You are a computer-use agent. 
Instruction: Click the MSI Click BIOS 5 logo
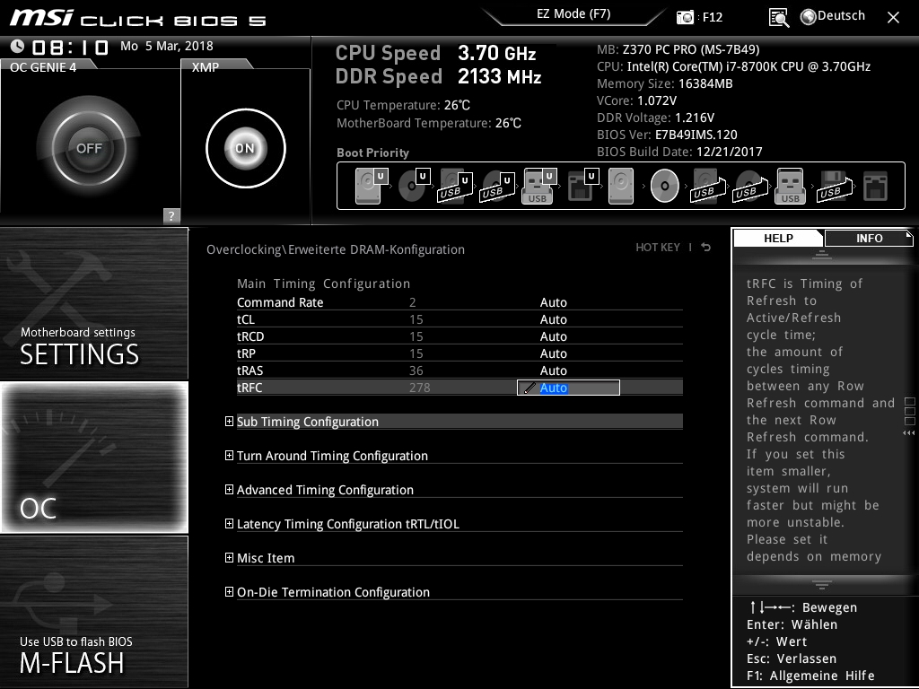[x=138, y=18]
